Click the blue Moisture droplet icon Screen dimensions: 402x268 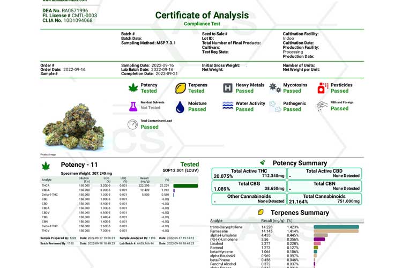click(180, 107)
